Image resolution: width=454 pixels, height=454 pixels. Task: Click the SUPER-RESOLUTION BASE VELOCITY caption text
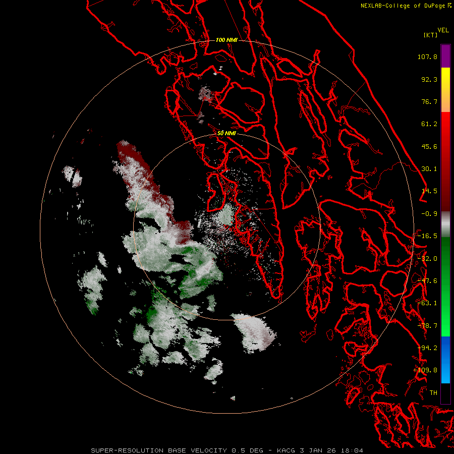pos(160,450)
